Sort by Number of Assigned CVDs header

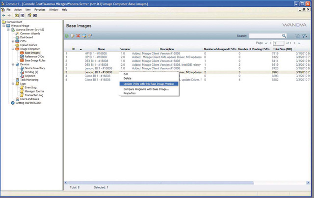(220, 49)
